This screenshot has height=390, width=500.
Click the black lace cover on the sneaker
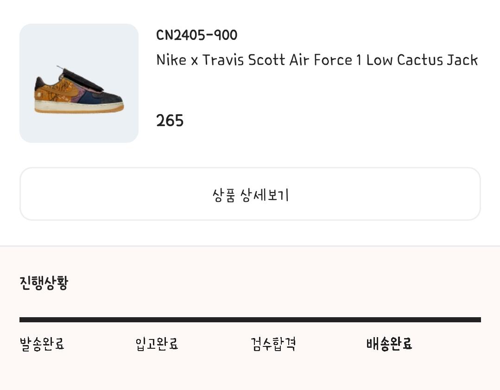click(x=86, y=79)
